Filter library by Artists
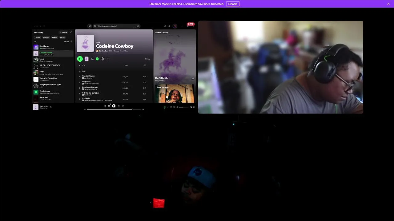The height and width of the screenshot is (221, 394). 62,37
